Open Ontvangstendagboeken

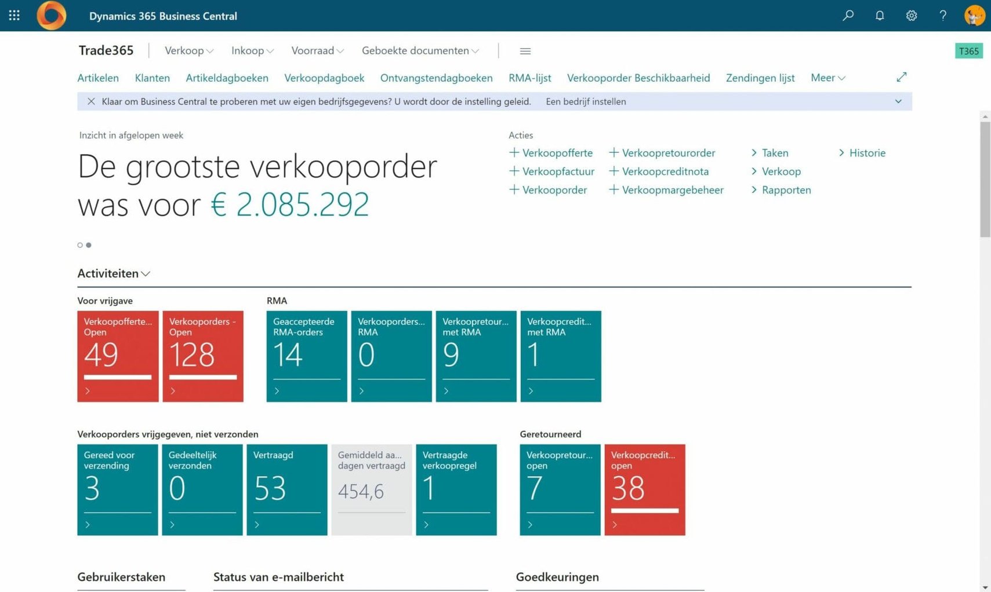click(437, 78)
